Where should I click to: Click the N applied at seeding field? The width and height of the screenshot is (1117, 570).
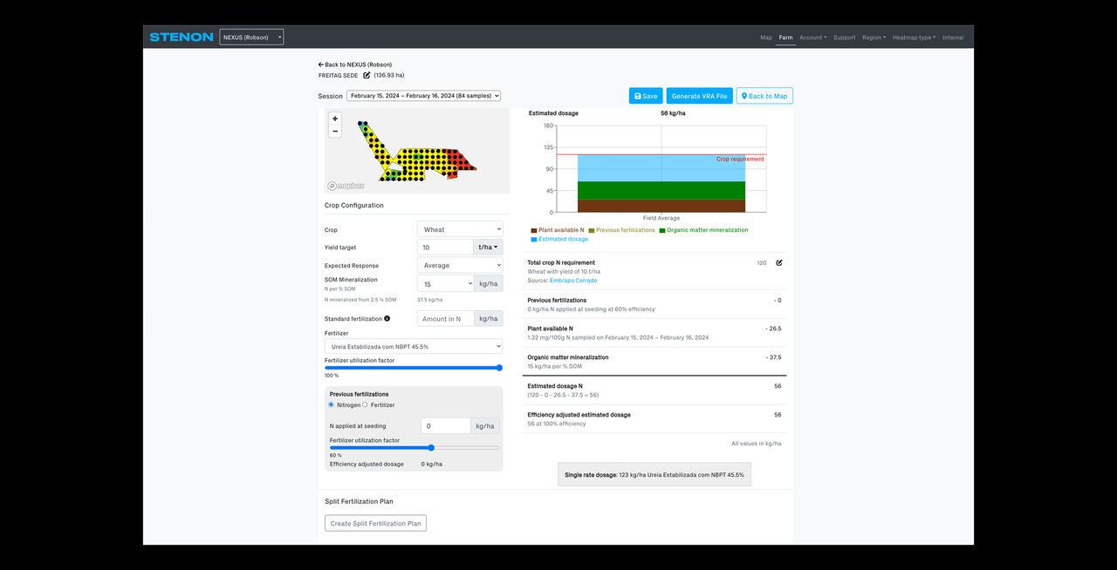(446, 426)
